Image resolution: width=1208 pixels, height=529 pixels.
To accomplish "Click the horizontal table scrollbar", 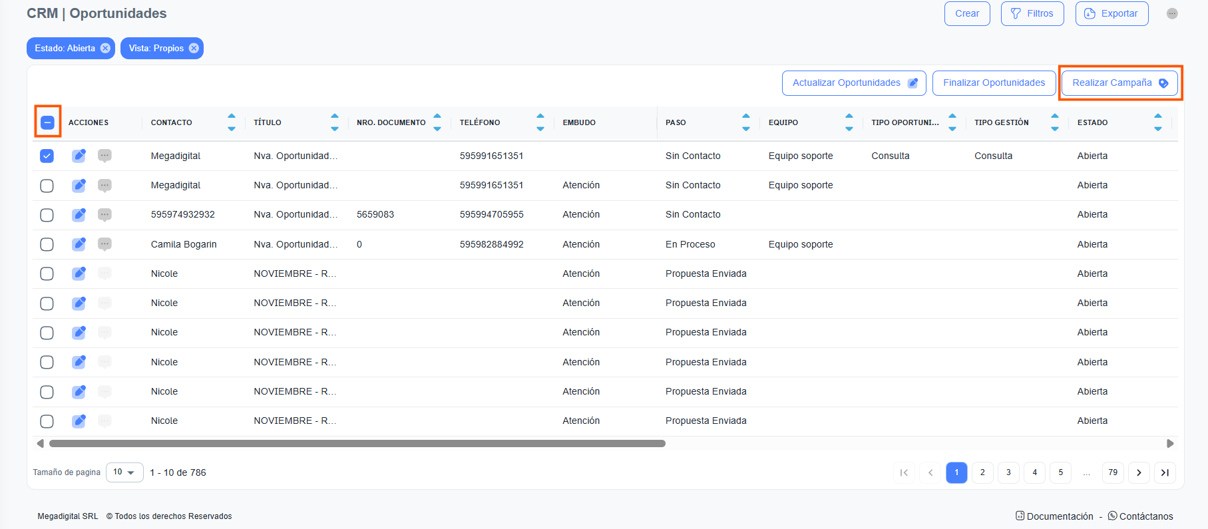I will pos(357,444).
